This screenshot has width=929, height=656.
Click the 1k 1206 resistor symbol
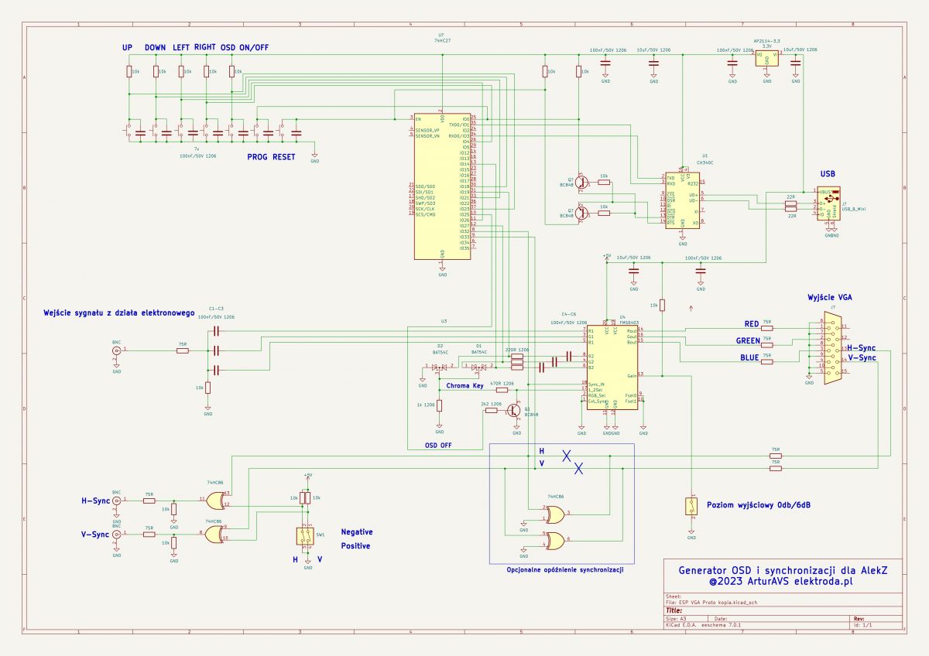pos(440,406)
